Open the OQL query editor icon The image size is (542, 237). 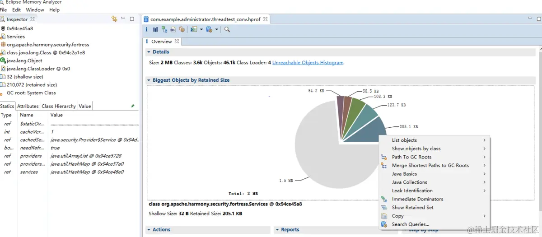[x=173, y=29]
